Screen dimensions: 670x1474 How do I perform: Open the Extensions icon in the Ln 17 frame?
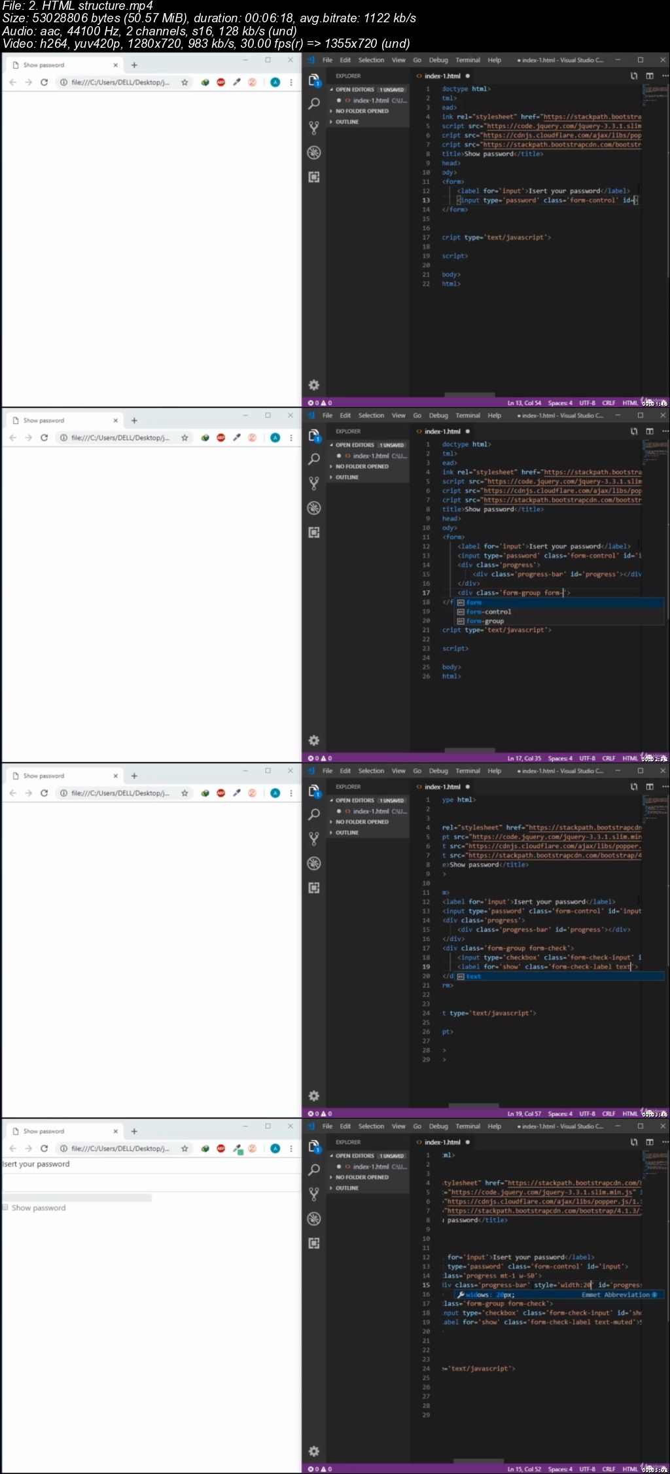click(314, 532)
